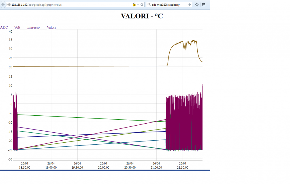Click the search go arrow

[189, 4]
